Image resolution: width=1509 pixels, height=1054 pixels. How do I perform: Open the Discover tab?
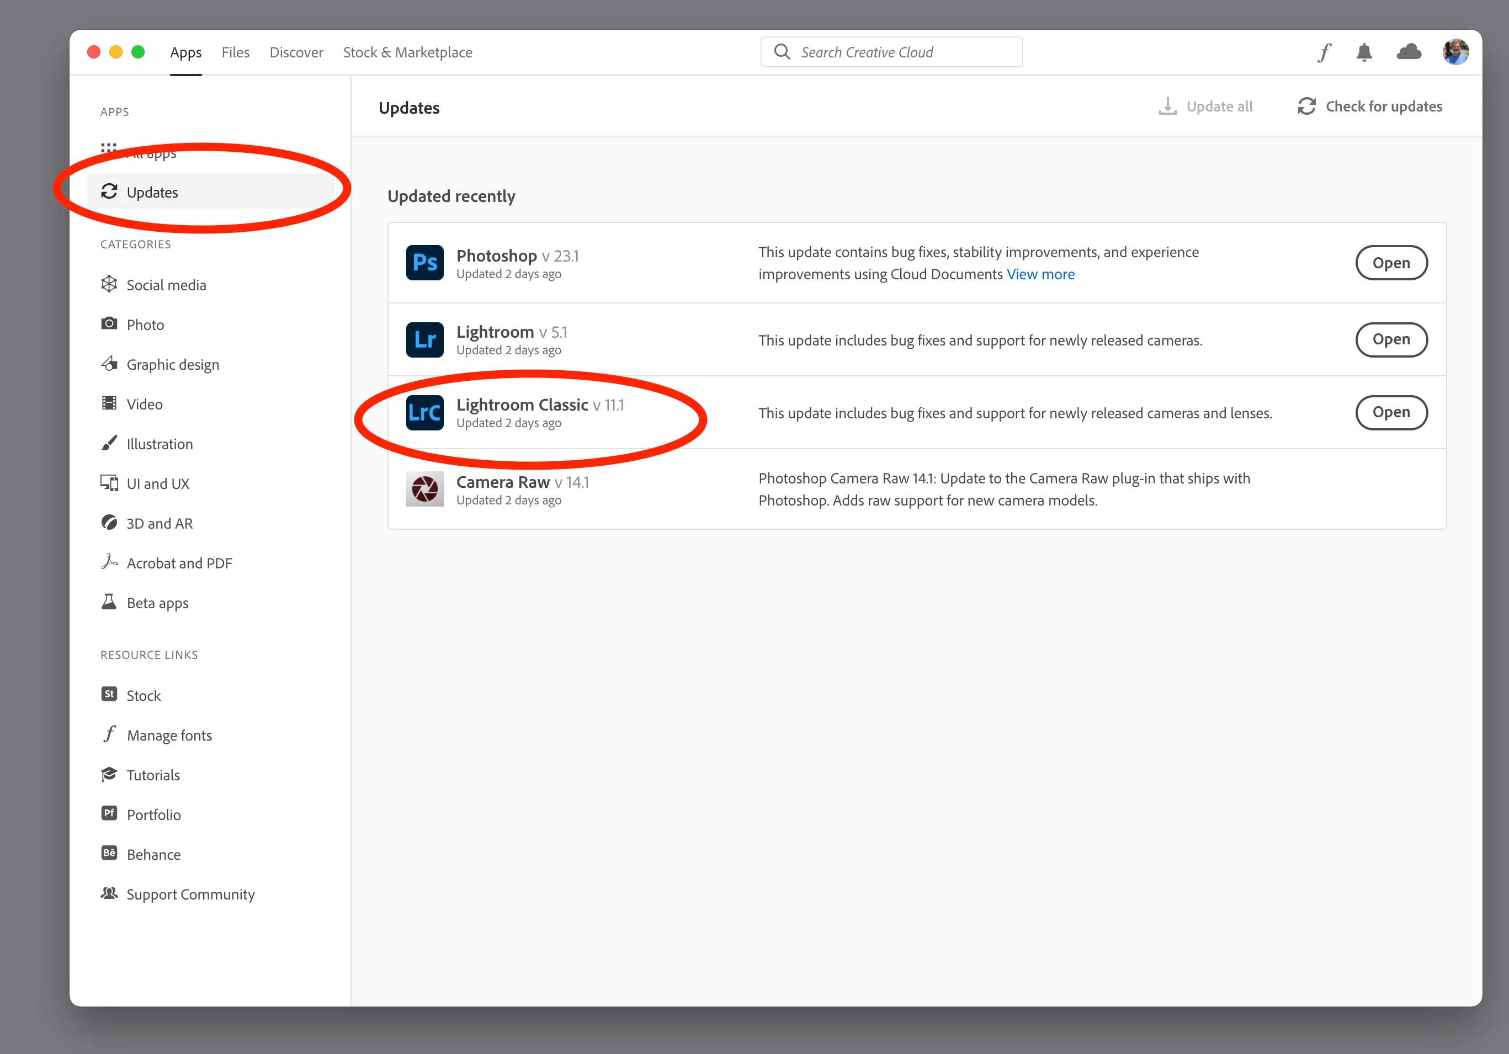click(296, 52)
